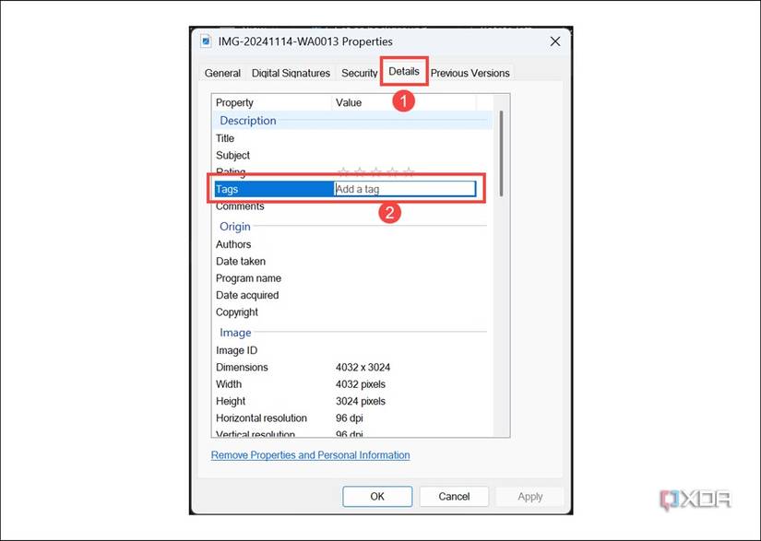Select the Subject property row
Viewport: 761px width, 541px height.
352,156
